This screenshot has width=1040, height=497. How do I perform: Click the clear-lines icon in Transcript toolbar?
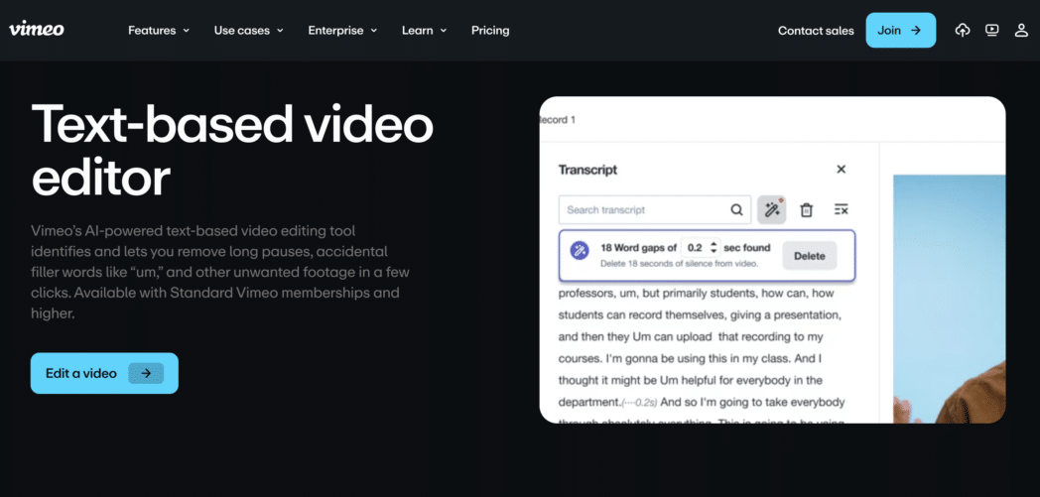[x=841, y=210]
